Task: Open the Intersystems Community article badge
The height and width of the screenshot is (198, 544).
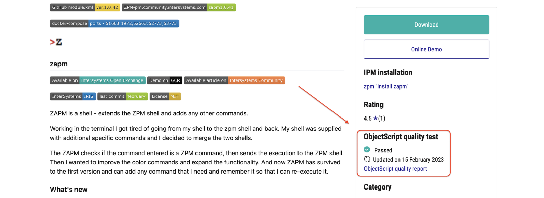Action: [x=234, y=80]
